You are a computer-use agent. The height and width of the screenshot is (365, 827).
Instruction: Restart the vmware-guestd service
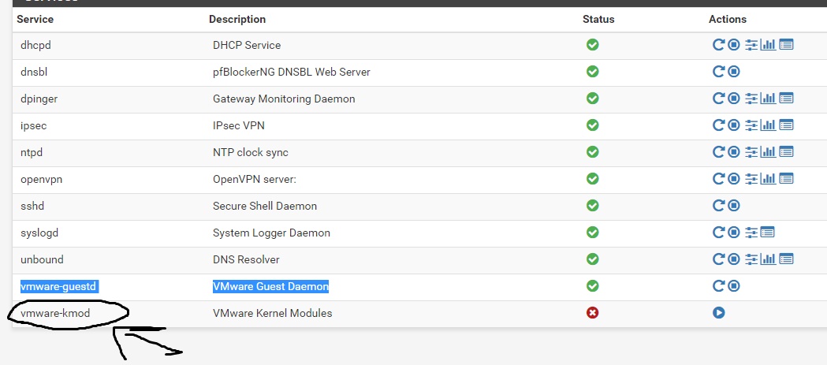point(718,286)
